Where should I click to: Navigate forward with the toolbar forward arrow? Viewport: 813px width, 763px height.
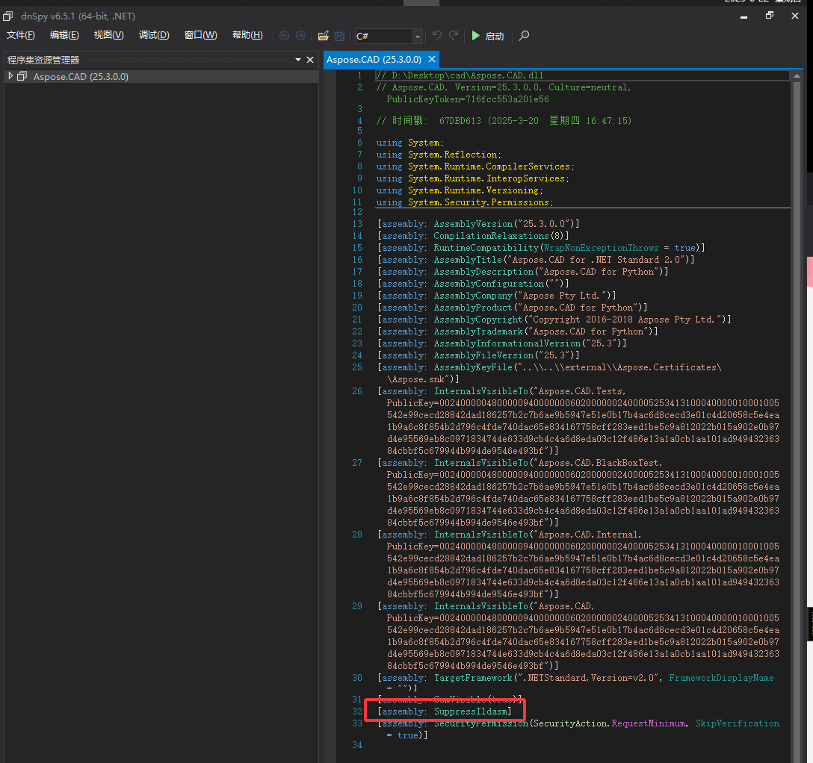pyautogui.click(x=300, y=36)
